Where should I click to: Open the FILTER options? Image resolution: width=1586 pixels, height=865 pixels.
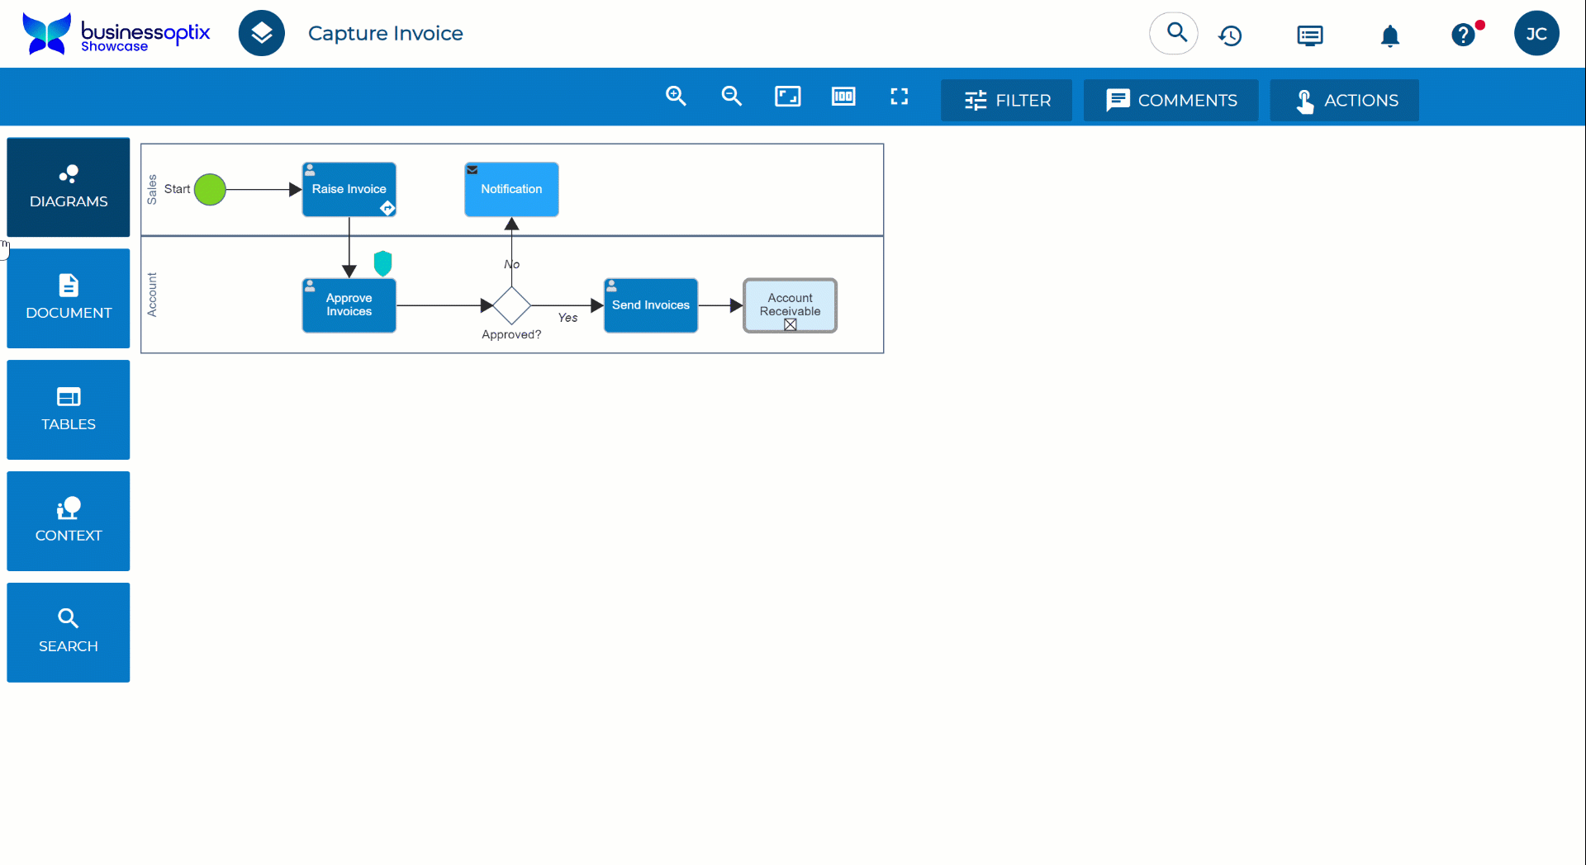click(x=1006, y=101)
